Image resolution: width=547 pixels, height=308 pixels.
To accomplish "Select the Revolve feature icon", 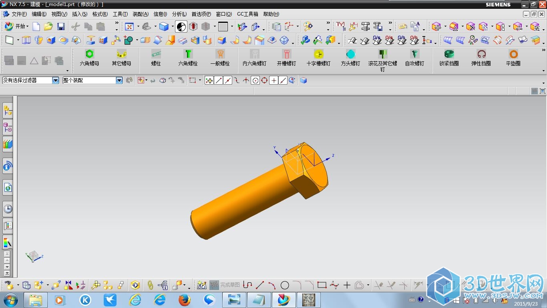I will tap(38, 40).
